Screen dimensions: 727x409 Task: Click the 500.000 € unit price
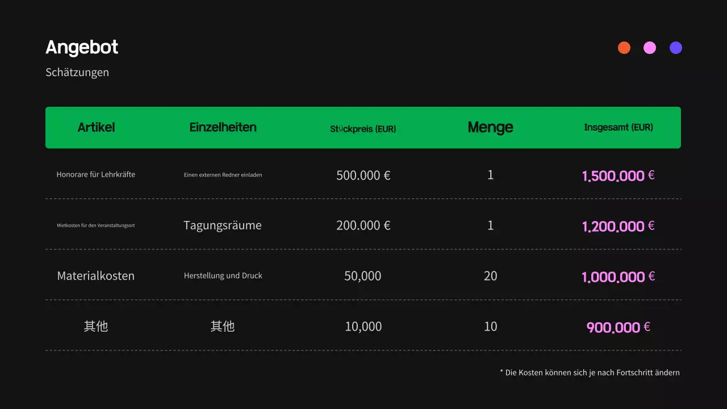tap(363, 175)
